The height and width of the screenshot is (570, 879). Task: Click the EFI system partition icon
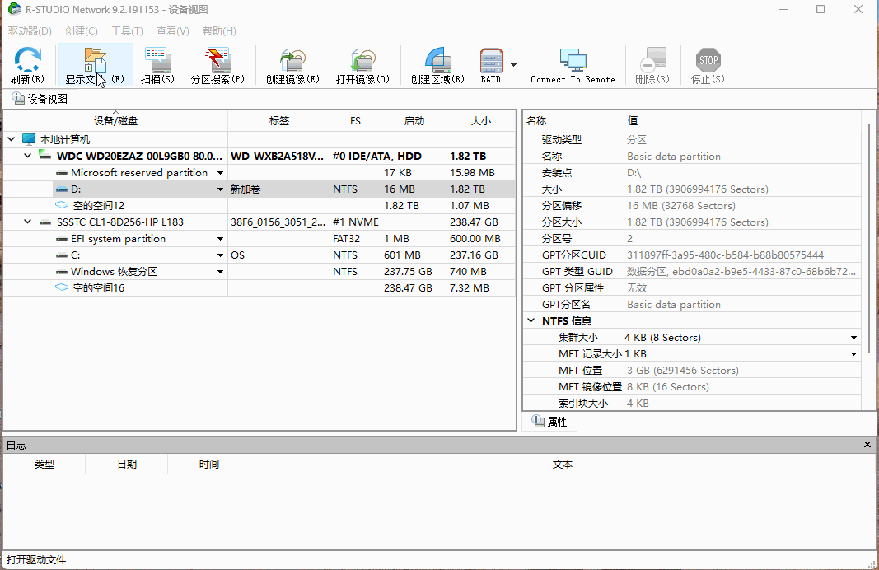coord(62,239)
